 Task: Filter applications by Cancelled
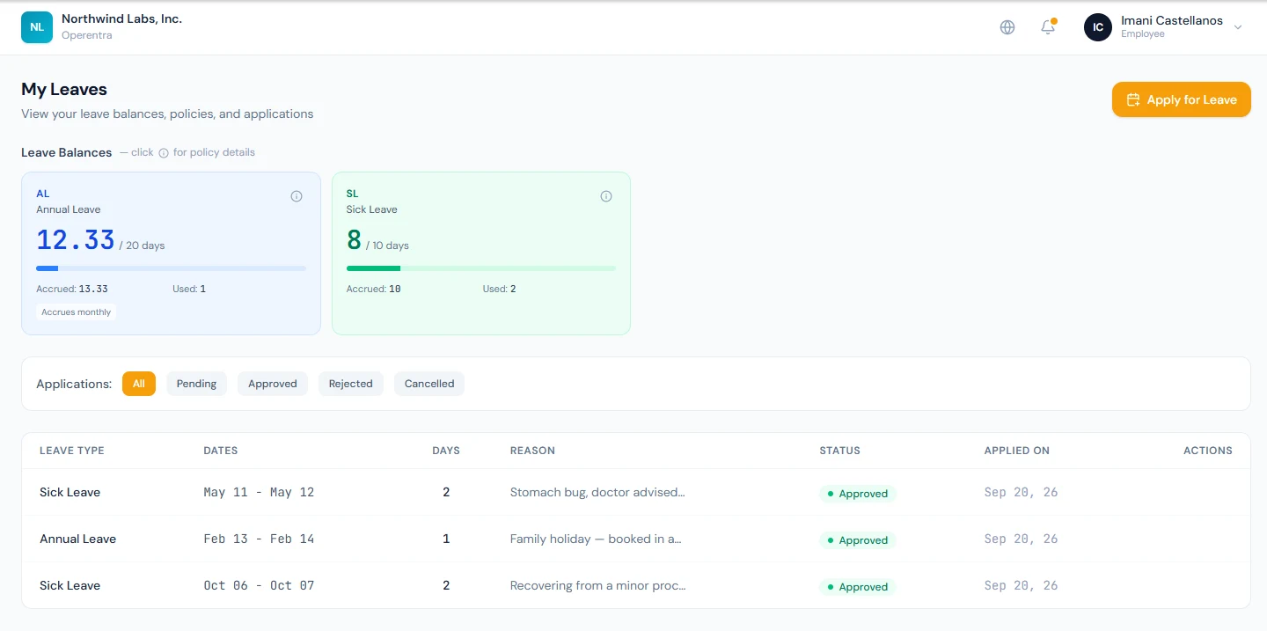[x=429, y=384]
